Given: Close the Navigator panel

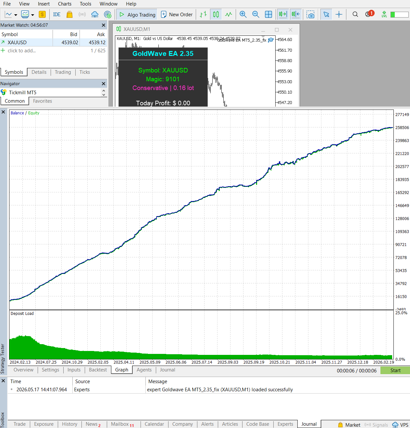Looking at the screenshot, I should point(104,84).
